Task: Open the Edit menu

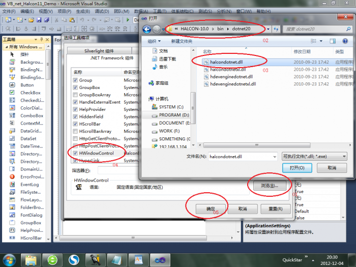Action: 27,11
